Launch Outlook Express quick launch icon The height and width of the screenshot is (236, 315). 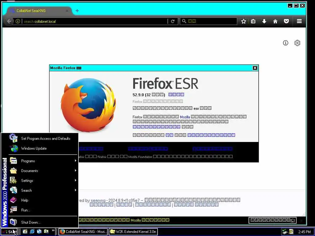[x=39, y=231]
